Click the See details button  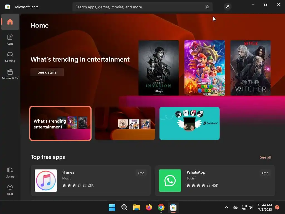[47, 72]
